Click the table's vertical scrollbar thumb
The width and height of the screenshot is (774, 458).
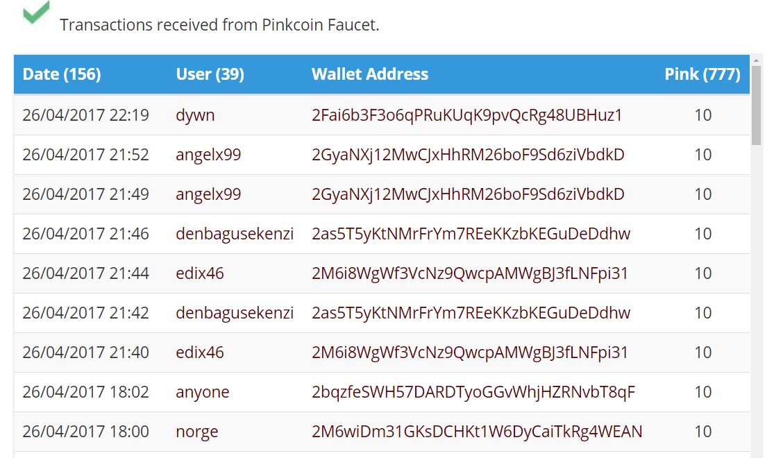click(x=756, y=105)
